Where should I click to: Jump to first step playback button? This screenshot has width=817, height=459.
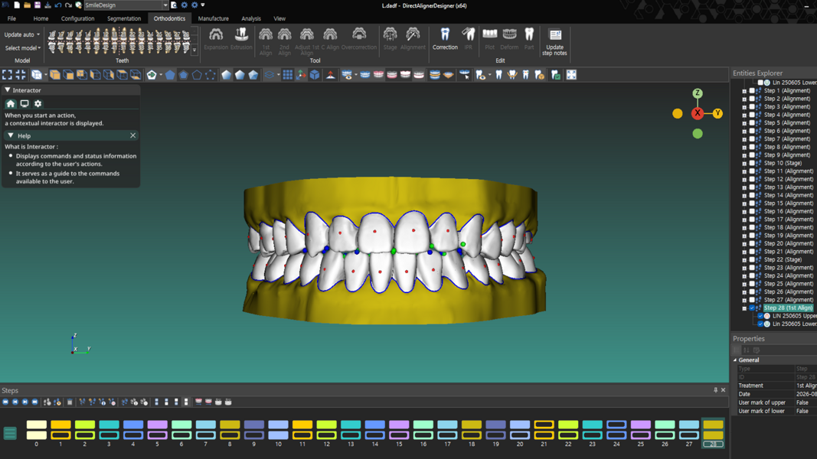(5, 402)
